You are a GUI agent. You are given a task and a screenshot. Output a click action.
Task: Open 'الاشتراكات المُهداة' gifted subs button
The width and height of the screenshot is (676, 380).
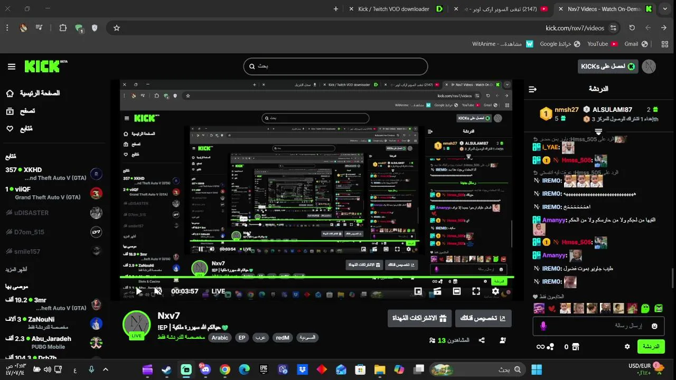(419, 318)
